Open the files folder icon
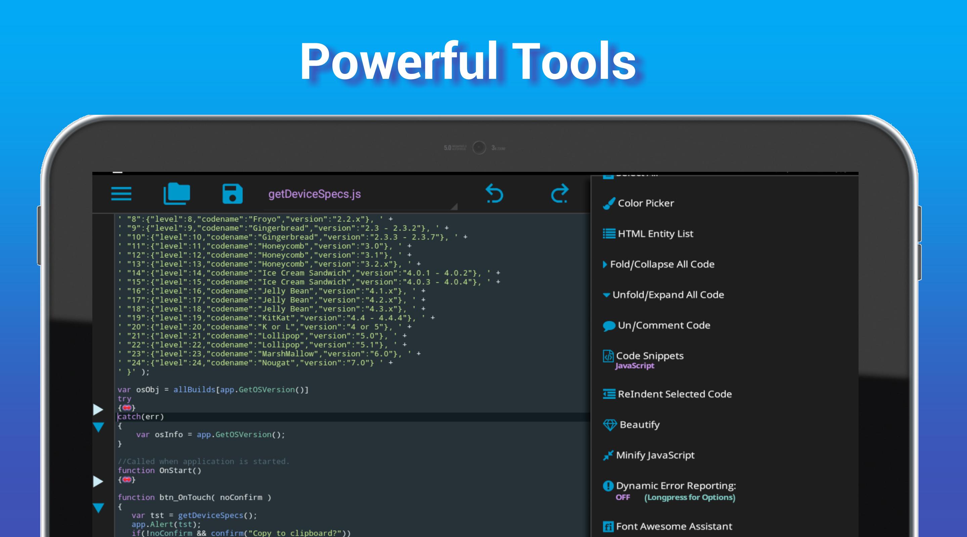This screenshot has width=967, height=537. [176, 194]
